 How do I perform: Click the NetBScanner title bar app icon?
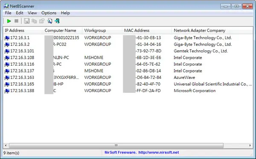[6, 6]
